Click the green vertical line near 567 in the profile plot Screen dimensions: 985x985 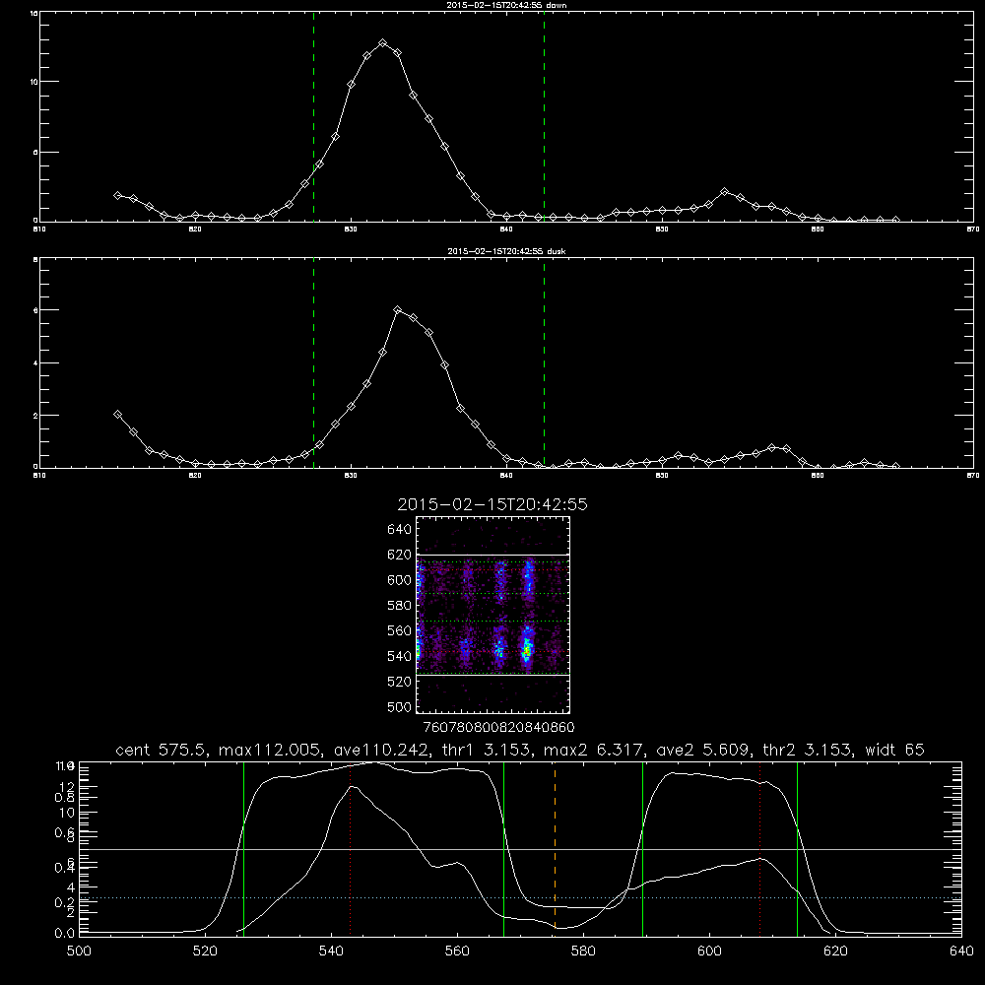click(x=503, y=848)
